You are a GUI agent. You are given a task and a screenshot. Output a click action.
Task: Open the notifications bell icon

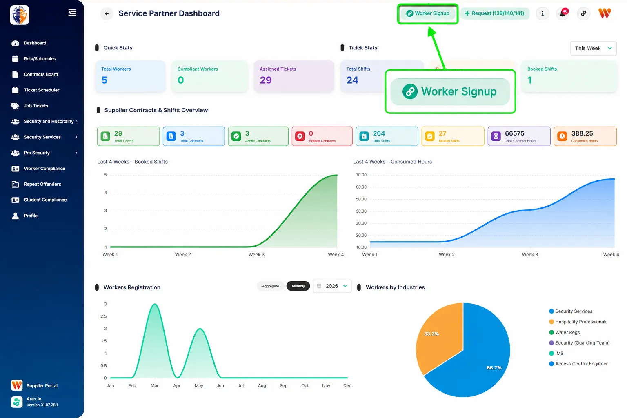(563, 13)
